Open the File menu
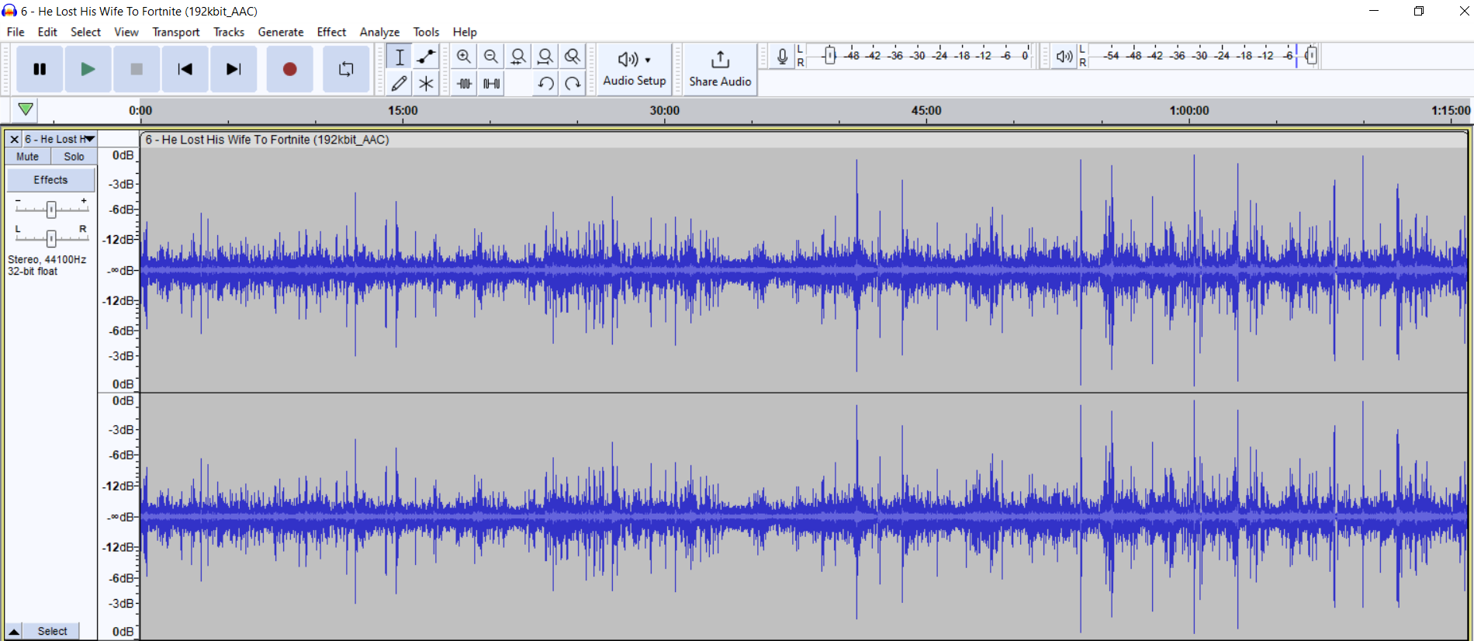 coord(16,32)
